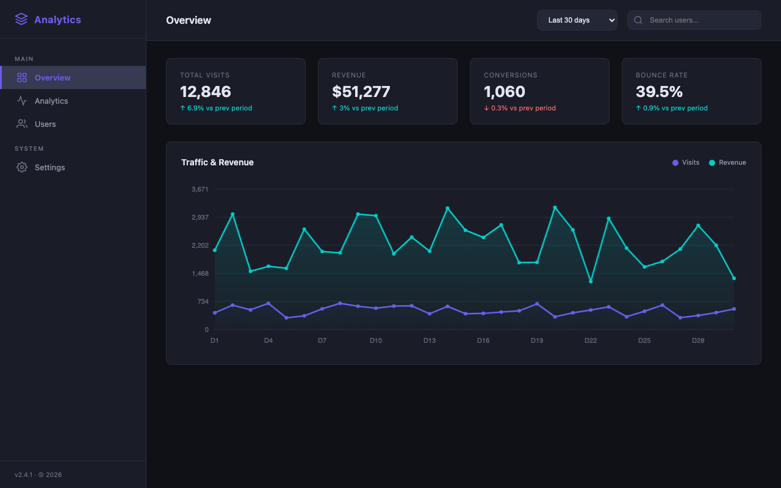781x488 pixels.
Task: Click the $51,277 revenue value
Action: click(x=361, y=91)
